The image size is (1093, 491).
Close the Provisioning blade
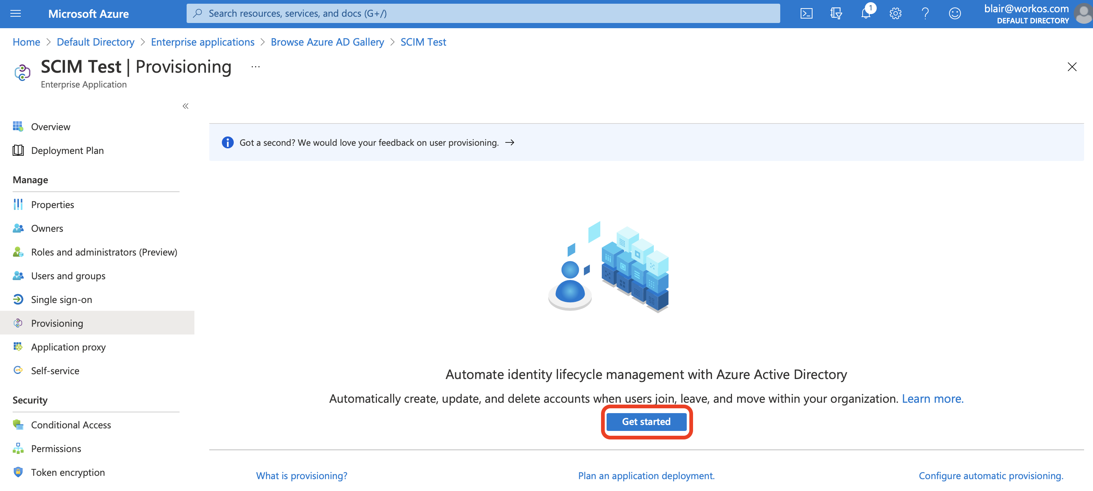click(x=1072, y=67)
